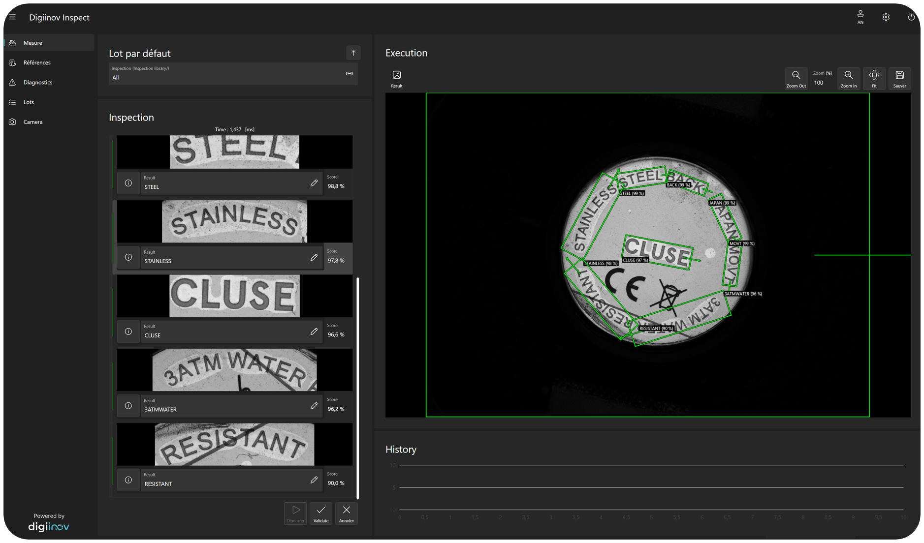Click the Zoom In magnifier icon
924x543 pixels.
coord(848,75)
